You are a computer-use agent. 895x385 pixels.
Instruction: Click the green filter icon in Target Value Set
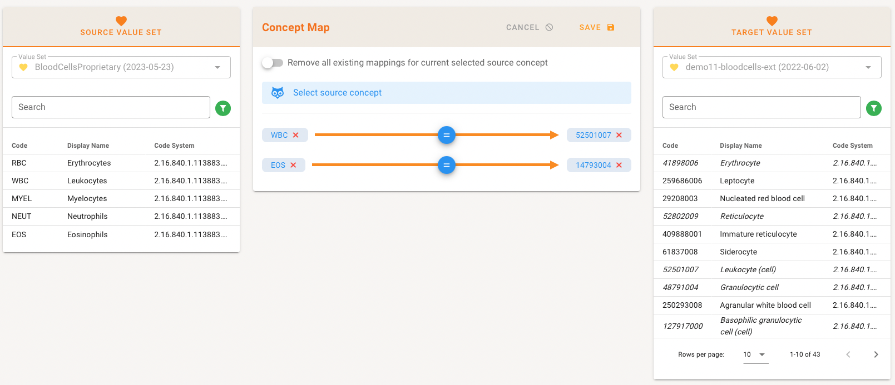coord(874,108)
